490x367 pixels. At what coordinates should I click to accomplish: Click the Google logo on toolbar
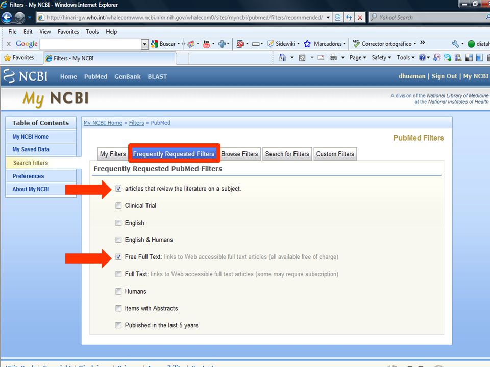[x=27, y=44]
